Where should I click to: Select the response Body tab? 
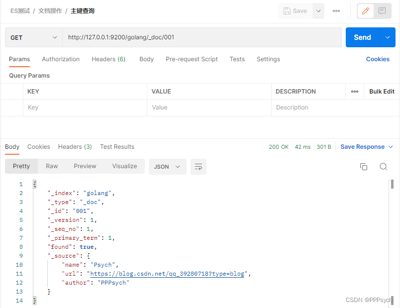tap(12, 147)
